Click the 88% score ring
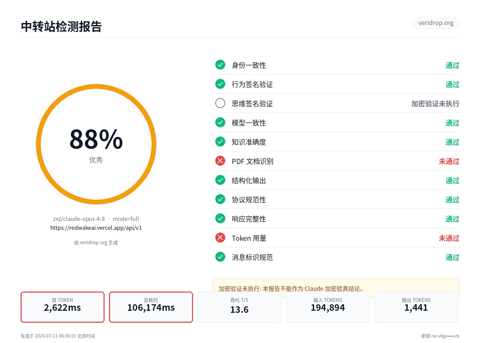The image size is (480, 343). click(x=96, y=144)
